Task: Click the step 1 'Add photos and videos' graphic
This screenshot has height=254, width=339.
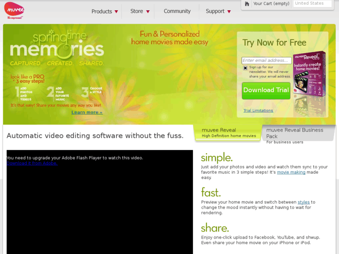Action: pyautogui.click(x=24, y=94)
